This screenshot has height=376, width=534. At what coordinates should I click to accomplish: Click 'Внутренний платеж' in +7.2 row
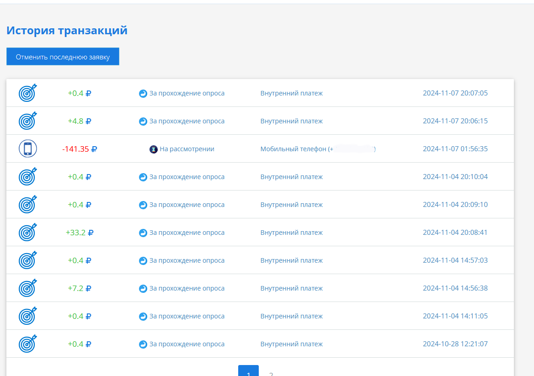click(x=292, y=289)
